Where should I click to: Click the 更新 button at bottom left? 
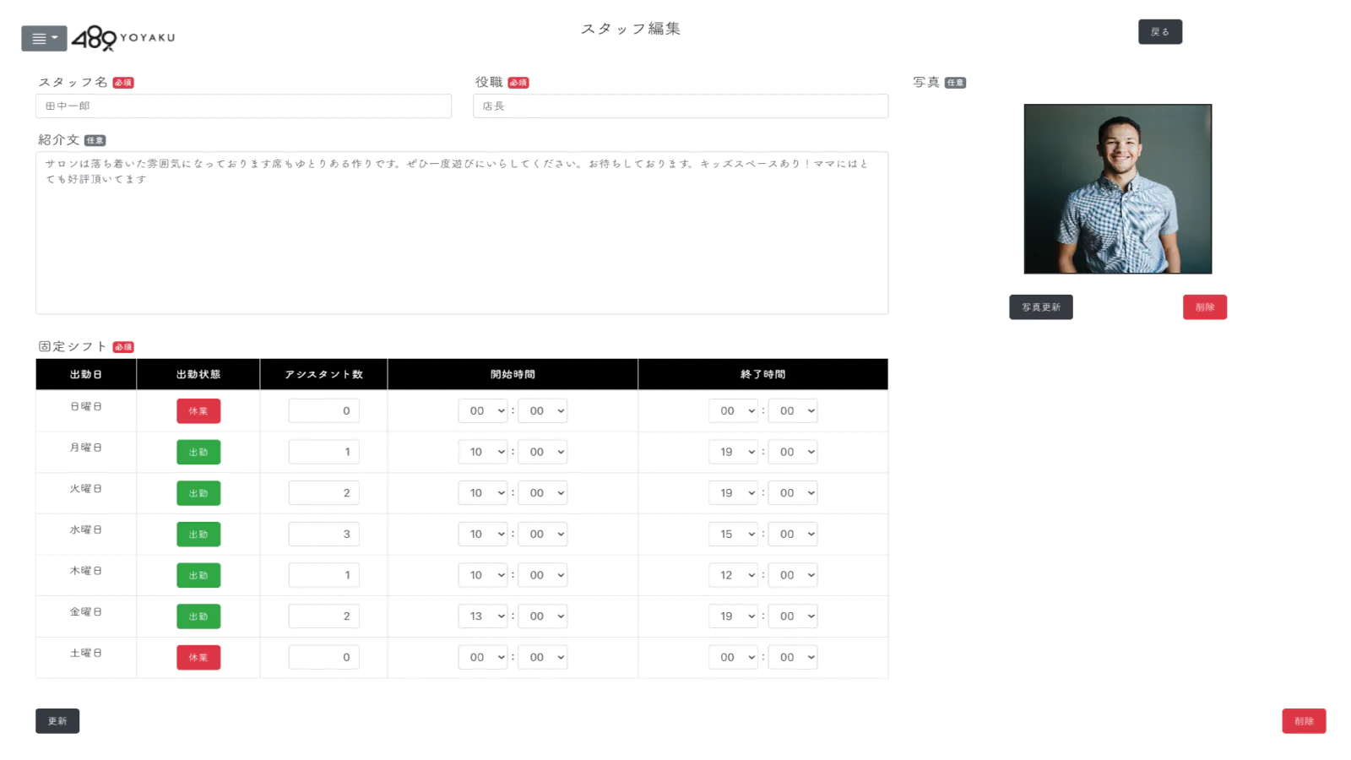coord(57,721)
